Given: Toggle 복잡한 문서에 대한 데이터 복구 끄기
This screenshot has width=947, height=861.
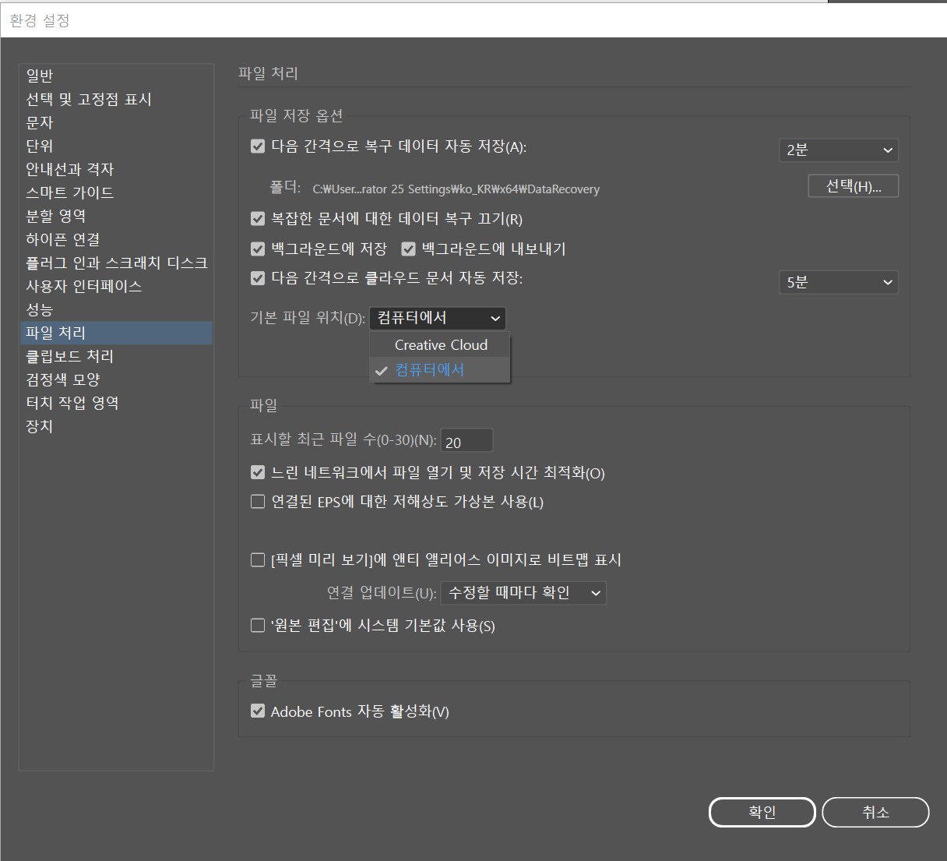Looking at the screenshot, I should point(258,219).
